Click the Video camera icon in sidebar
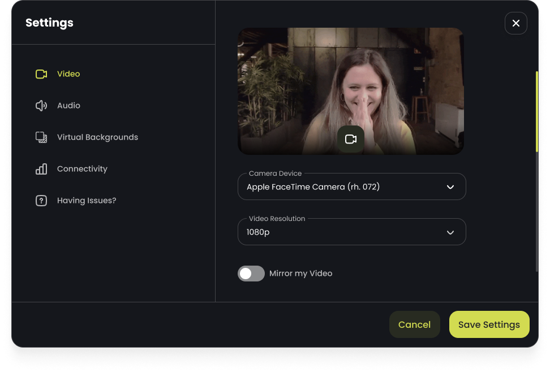This screenshot has height=373, width=550. 41,74
